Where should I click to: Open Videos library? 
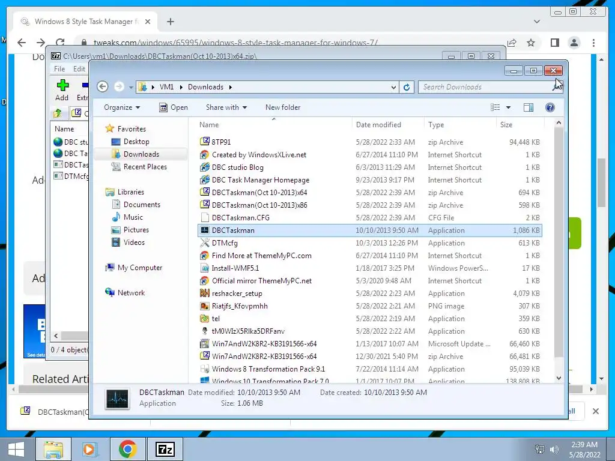(x=134, y=243)
